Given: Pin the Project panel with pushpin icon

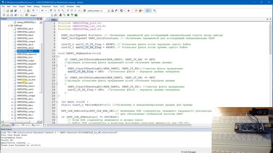Looking at the screenshot, I should (38, 19).
